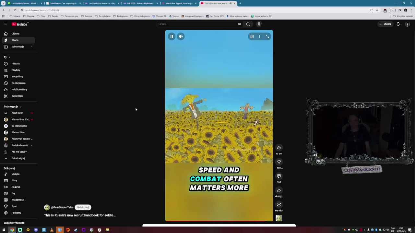Launch Steam from the taskbar

[76, 230]
